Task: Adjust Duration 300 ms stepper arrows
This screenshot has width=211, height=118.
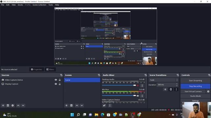Action: pos(177,85)
